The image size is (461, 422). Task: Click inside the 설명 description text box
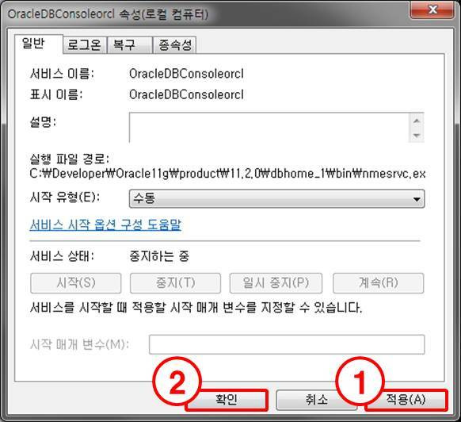tap(269, 128)
